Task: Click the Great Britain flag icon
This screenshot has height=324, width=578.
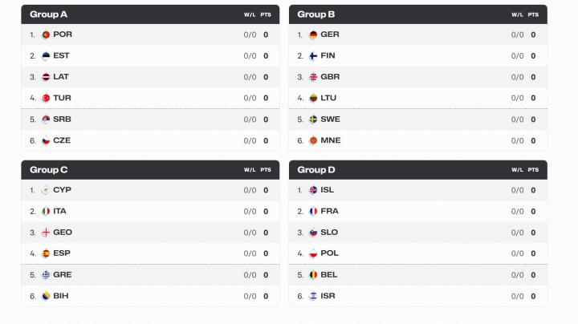Action: coord(313,77)
